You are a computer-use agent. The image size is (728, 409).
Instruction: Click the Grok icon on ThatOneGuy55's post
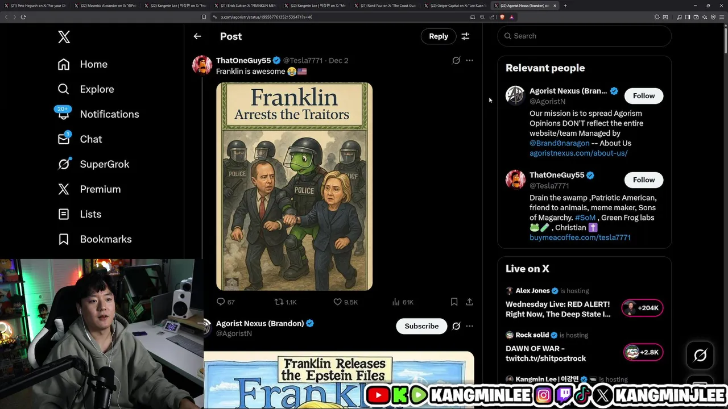pos(456,60)
